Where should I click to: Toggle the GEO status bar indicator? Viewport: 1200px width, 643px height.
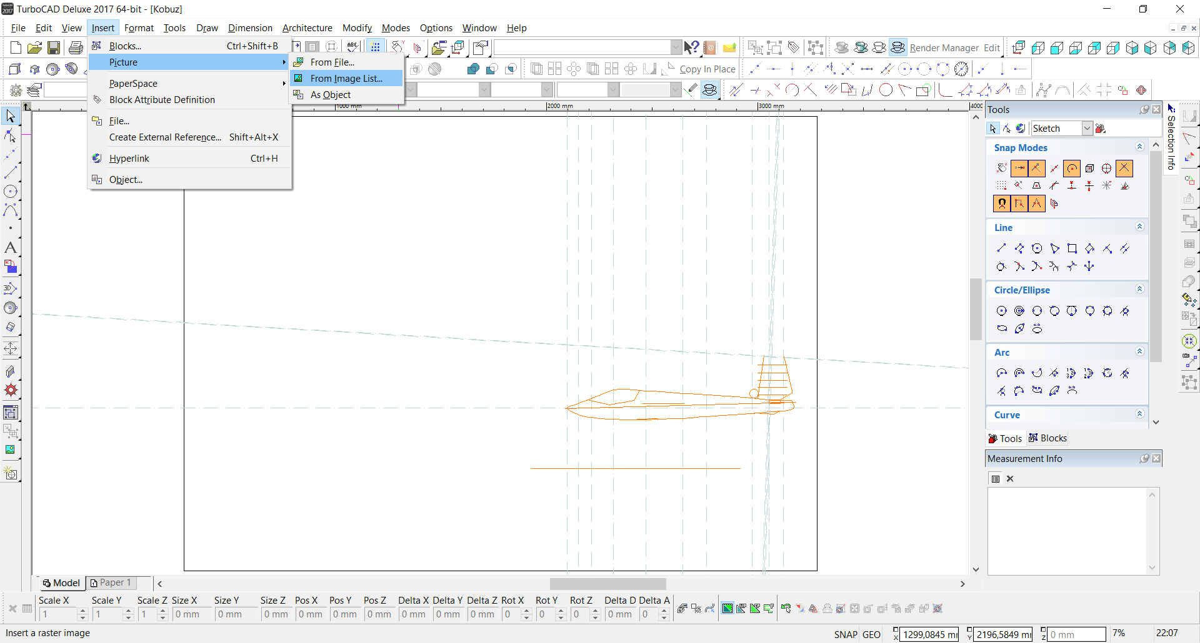871,634
